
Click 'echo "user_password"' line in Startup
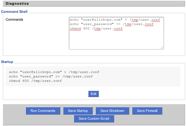coord(51,76)
